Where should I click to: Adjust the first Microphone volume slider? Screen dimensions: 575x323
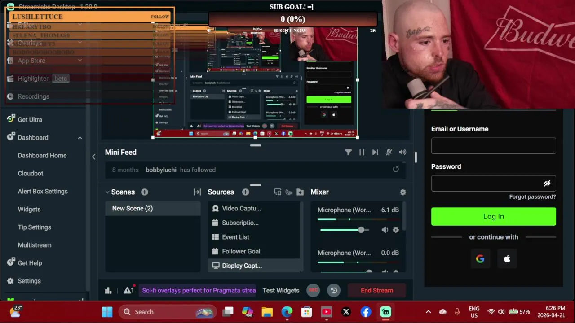click(x=345, y=230)
